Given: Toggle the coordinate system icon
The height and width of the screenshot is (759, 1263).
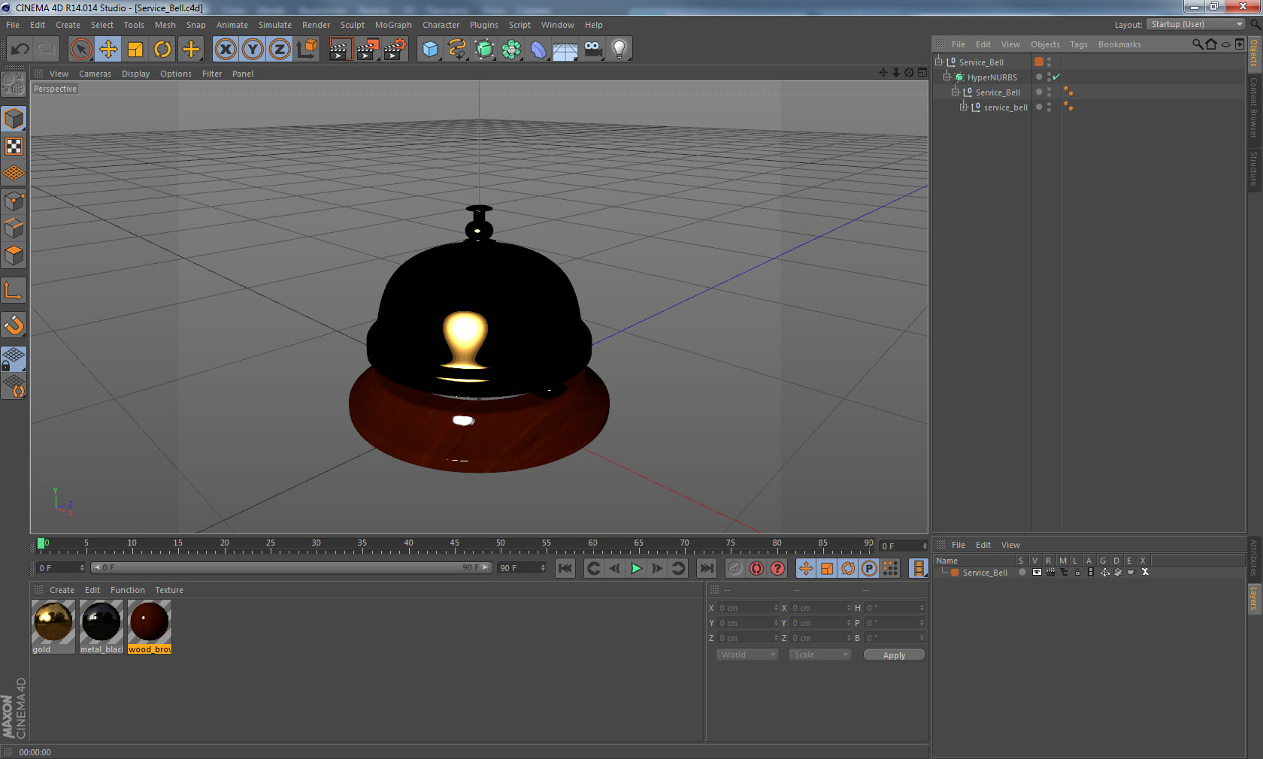Looking at the screenshot, I should point(307,50).
